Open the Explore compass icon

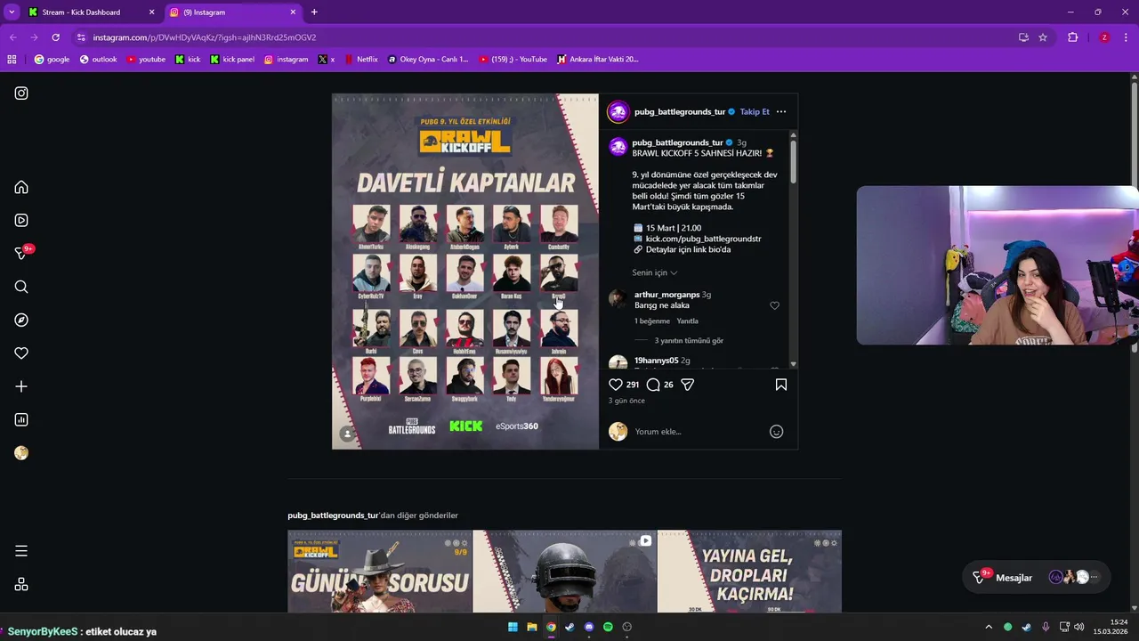coord(21,320)
